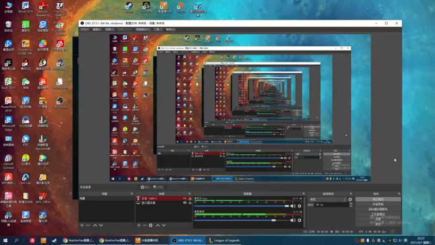Viewport: 435px width, 245px height.
Task: Open Steam icon on the taskbar
Action: [54, 240]
